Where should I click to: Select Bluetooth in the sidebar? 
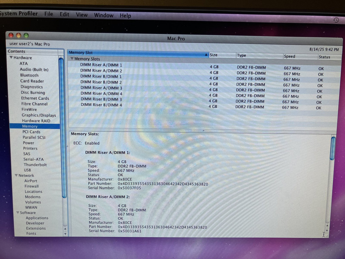click(x=29, y=75)
